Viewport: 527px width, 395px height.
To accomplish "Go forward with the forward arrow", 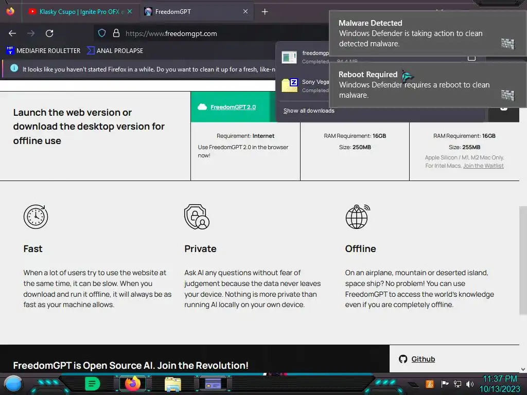I will (31, 33).
